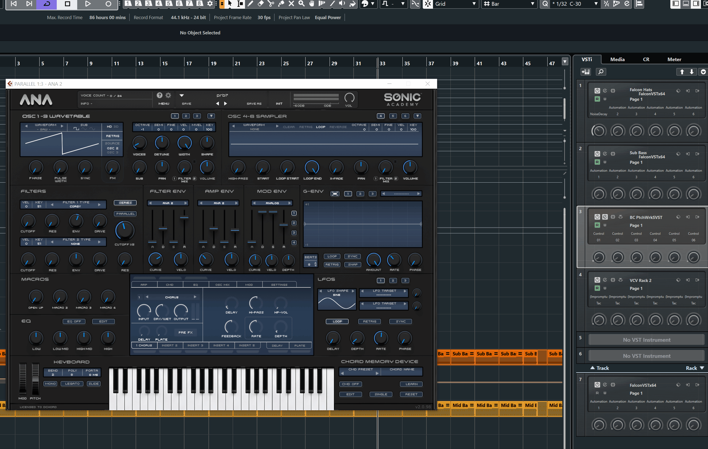Open the SETTINGS tab in ANA 2
Image resolution: width=708 pixels, height=449 pixels.
(x=279, y=284)
